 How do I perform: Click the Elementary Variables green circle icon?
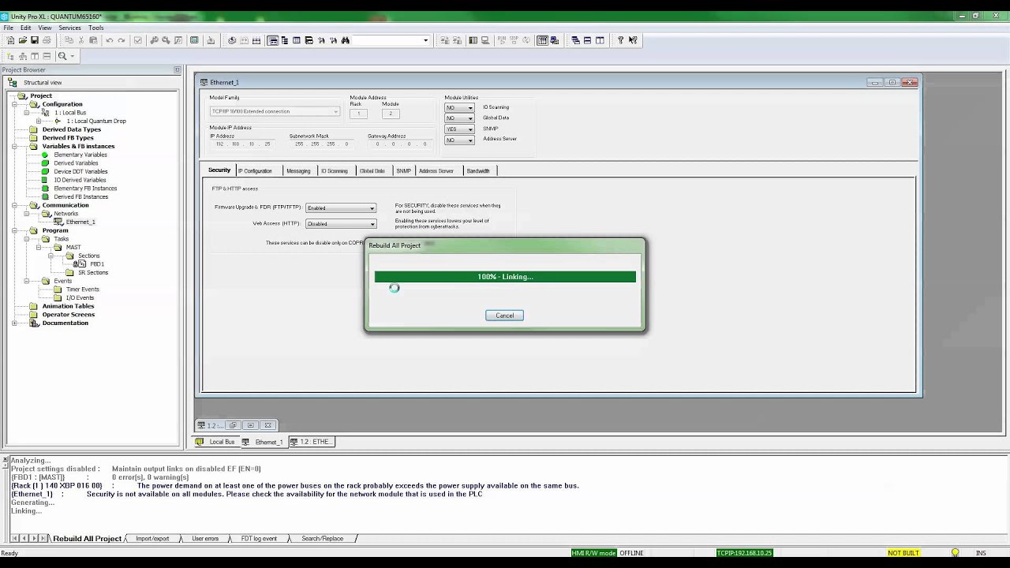46,155
